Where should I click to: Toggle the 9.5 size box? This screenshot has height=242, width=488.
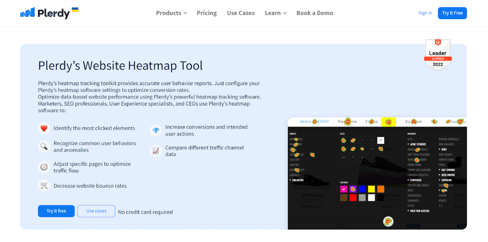(371, 149)
